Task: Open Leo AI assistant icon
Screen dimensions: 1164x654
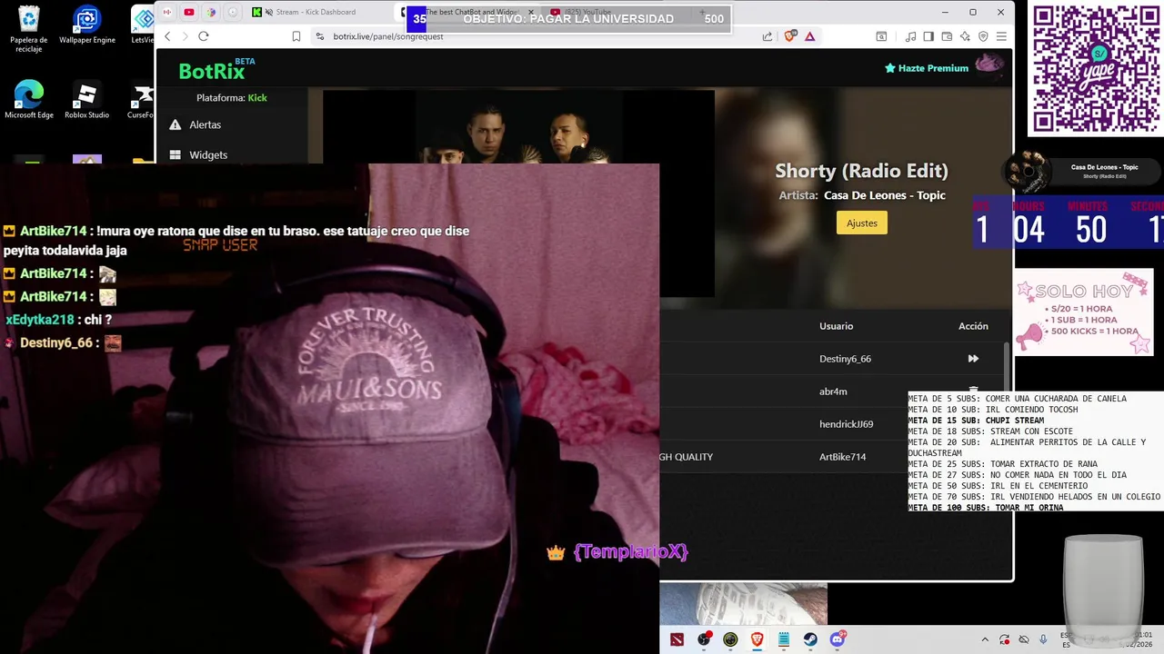Action: tap(965, 36)
